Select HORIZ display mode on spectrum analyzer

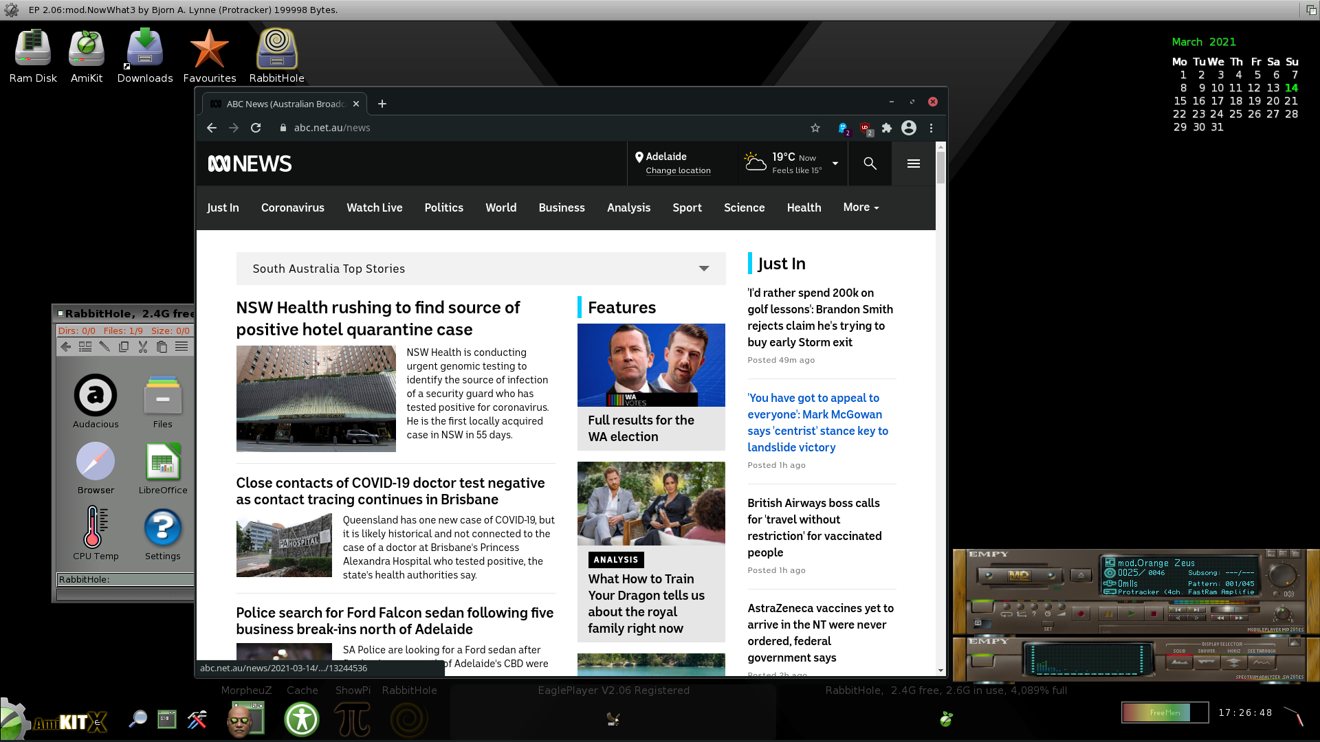coord(1234,662)
